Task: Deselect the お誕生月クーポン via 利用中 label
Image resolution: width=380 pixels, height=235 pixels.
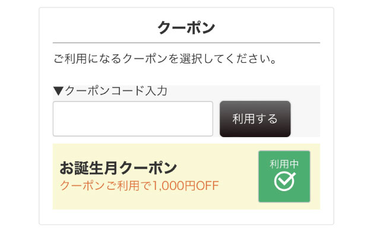Action: point(284,164)
